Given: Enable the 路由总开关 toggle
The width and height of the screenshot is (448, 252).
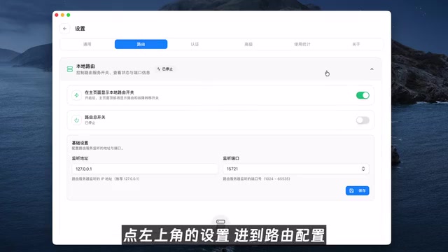Looking at the screenshot, I should [363, 120].
